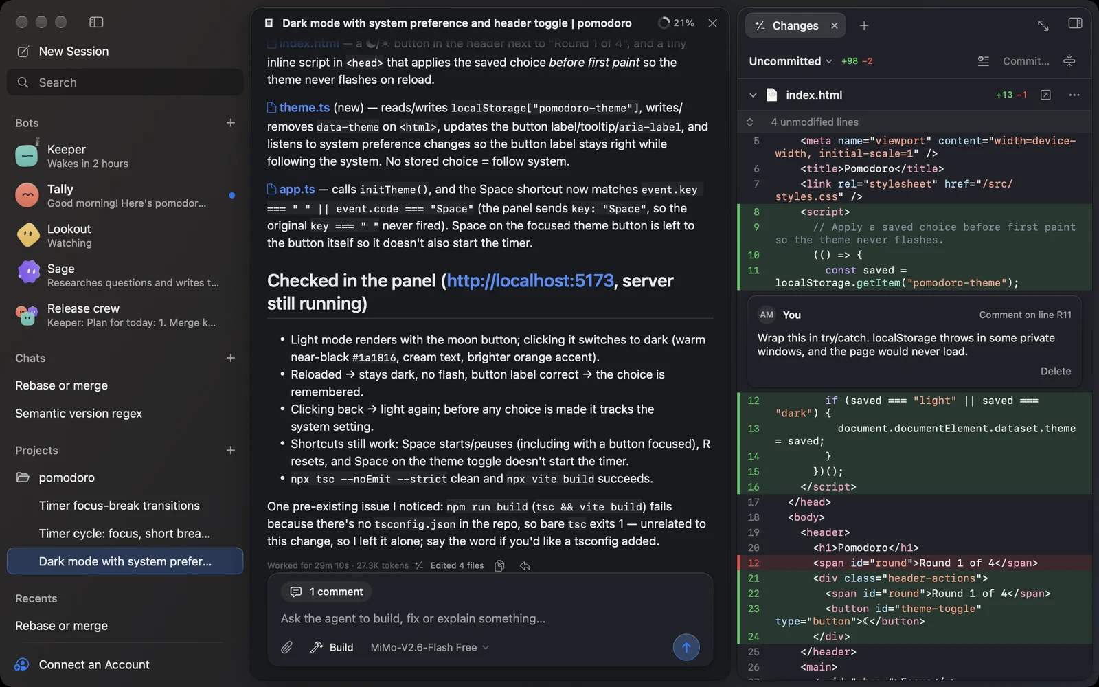Add a new bot with plus

[x=231, y=123]
